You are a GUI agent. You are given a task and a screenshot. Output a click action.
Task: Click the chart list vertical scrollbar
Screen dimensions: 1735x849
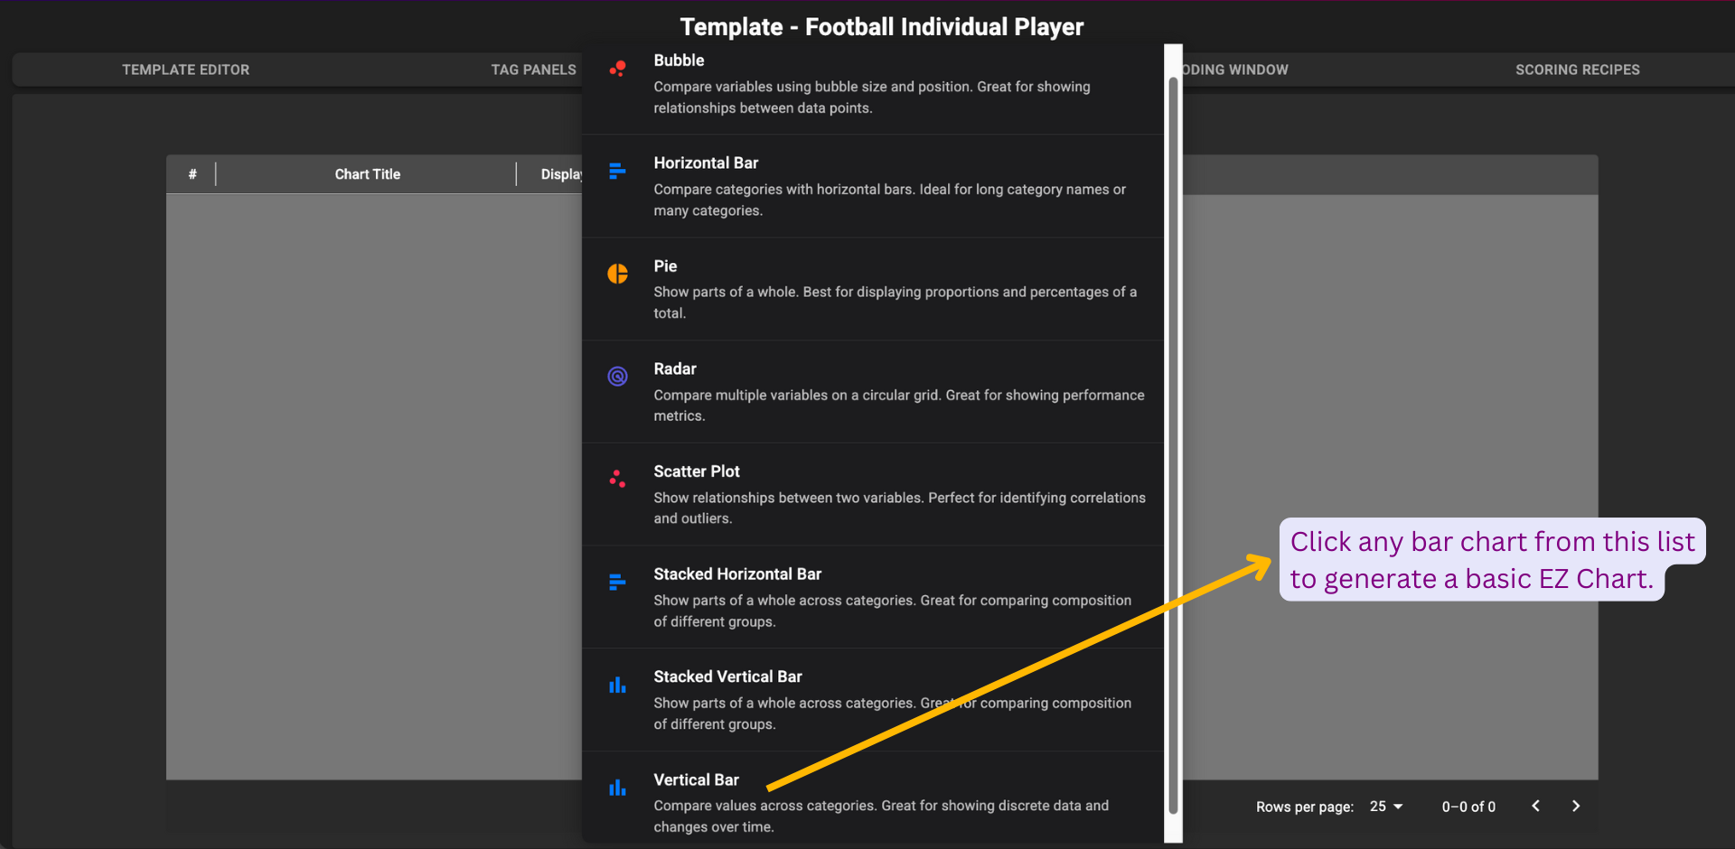click(1173, 443)
